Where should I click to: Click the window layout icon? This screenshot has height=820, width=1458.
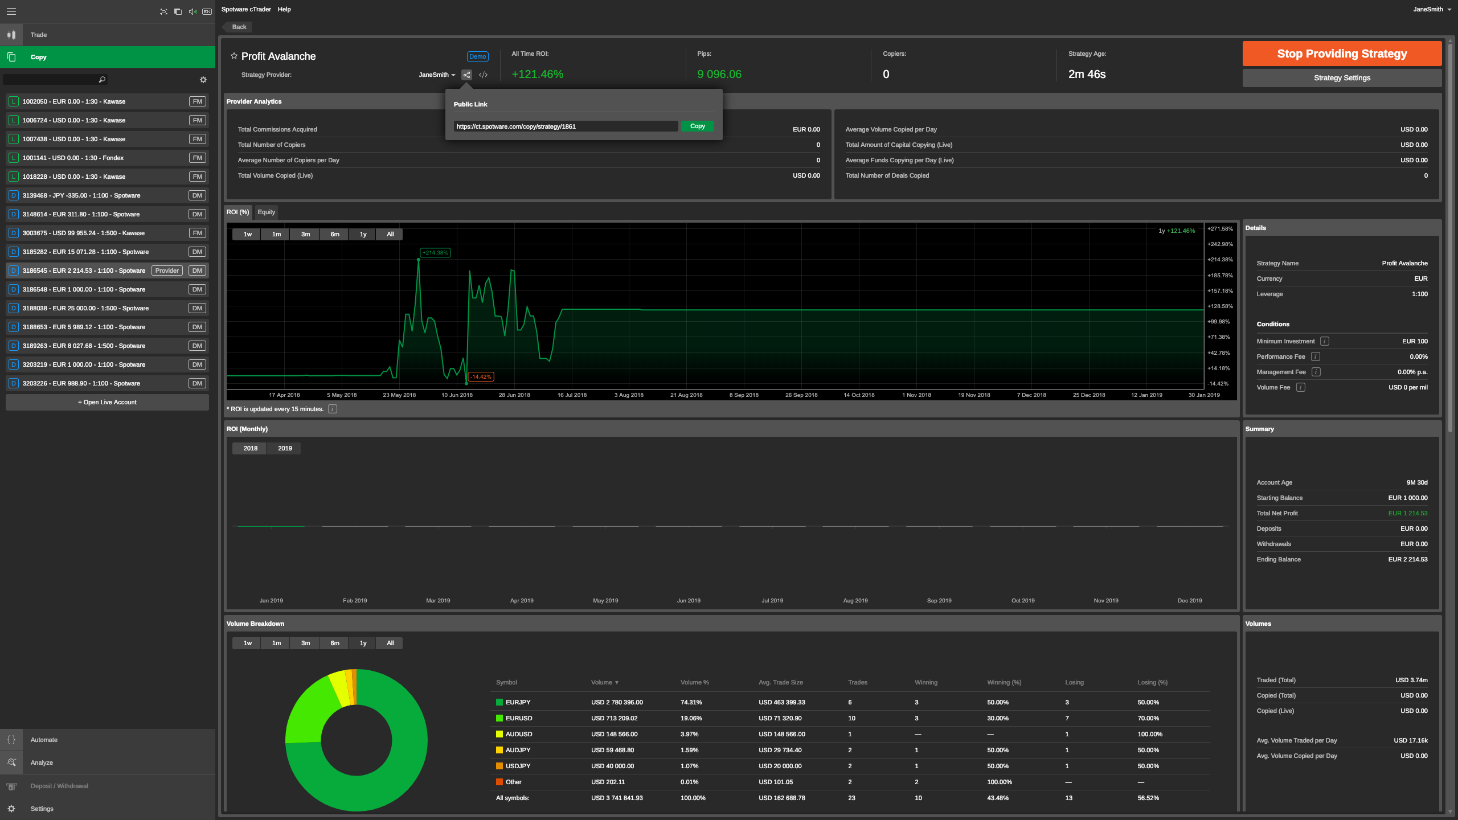click(178, 11)
